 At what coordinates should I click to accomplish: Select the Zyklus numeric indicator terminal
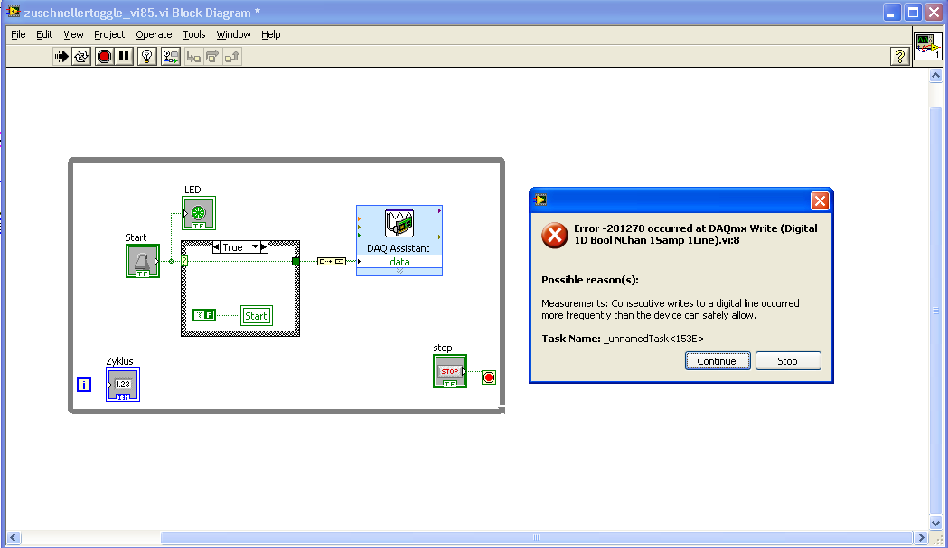(x=123, y=385)
